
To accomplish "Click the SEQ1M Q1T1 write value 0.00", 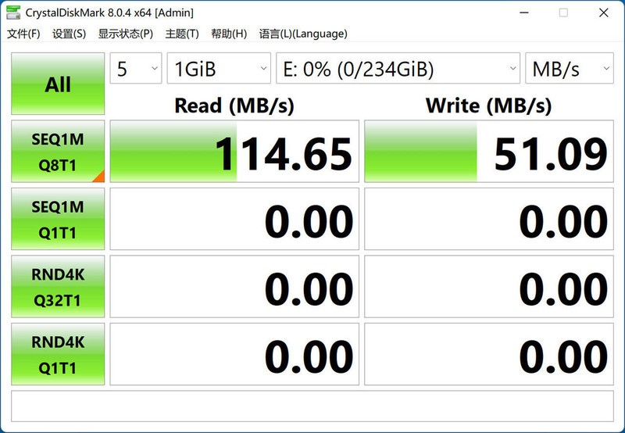I will (x=489, y=219).
